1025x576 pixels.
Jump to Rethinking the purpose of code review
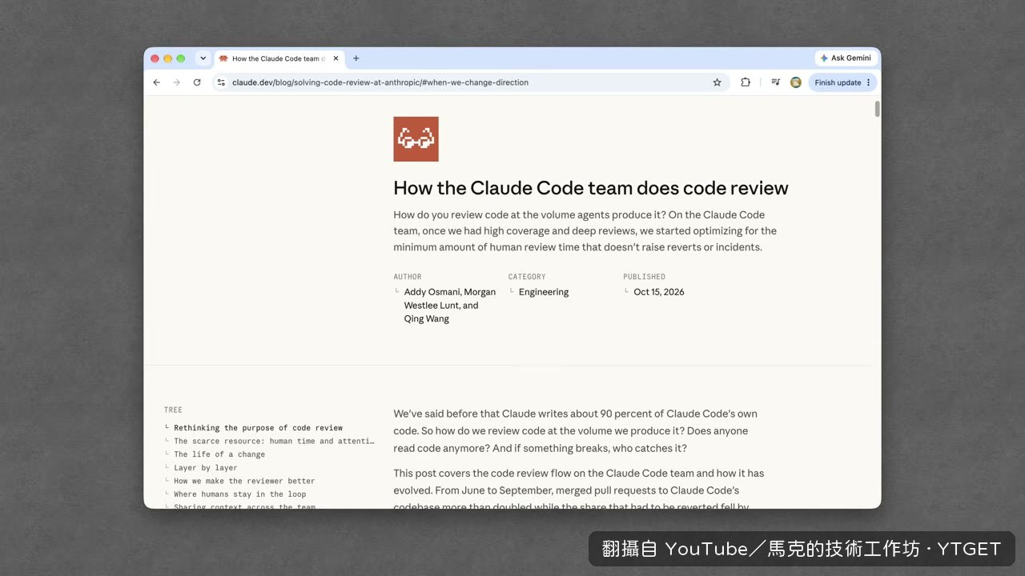(x=258, y=428)
